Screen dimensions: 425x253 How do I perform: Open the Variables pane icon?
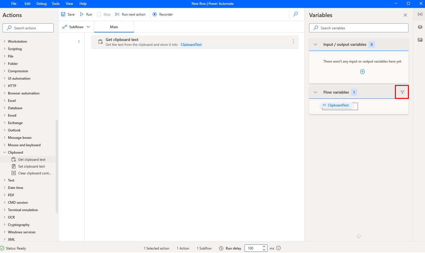coord(420,14)
